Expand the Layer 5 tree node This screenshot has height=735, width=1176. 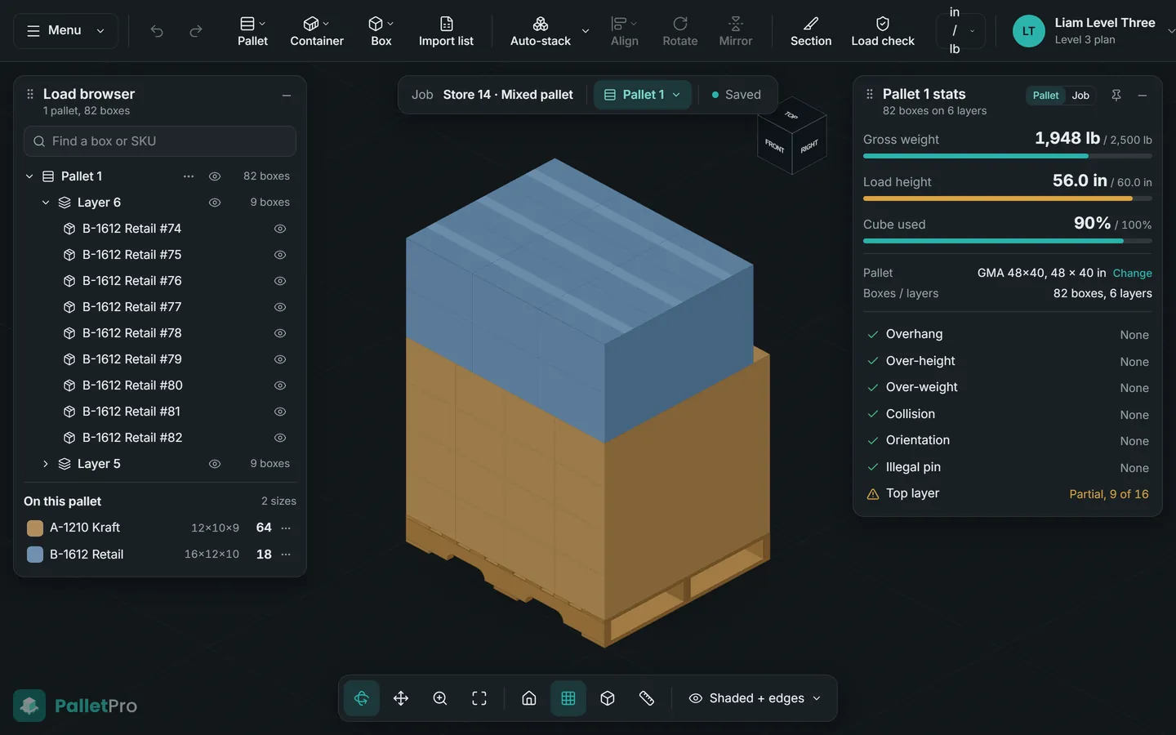coord(46,464)
